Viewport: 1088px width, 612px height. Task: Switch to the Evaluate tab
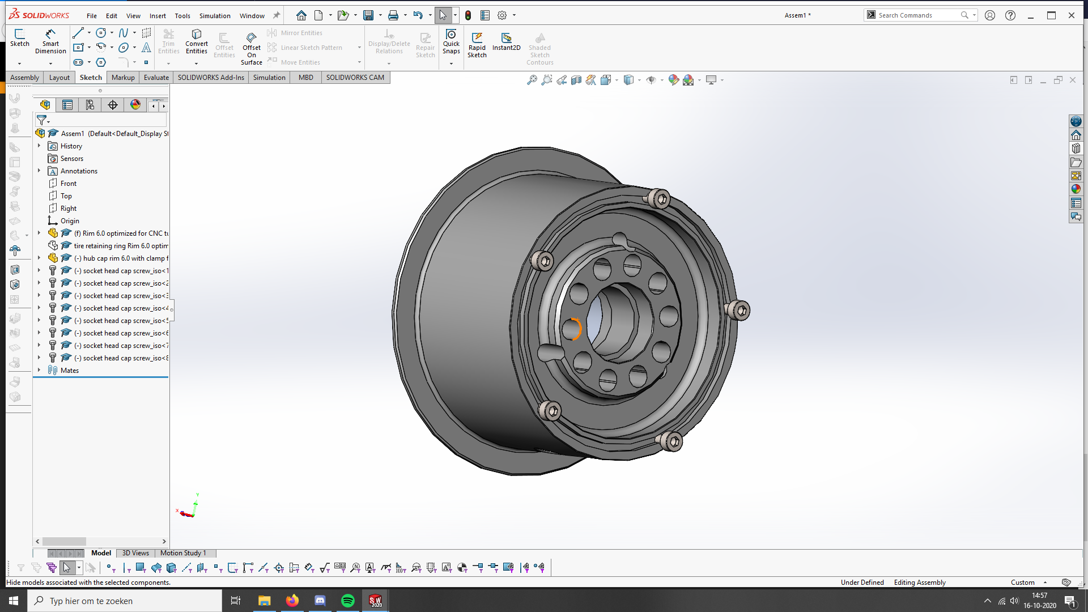[x=156, y=78]
